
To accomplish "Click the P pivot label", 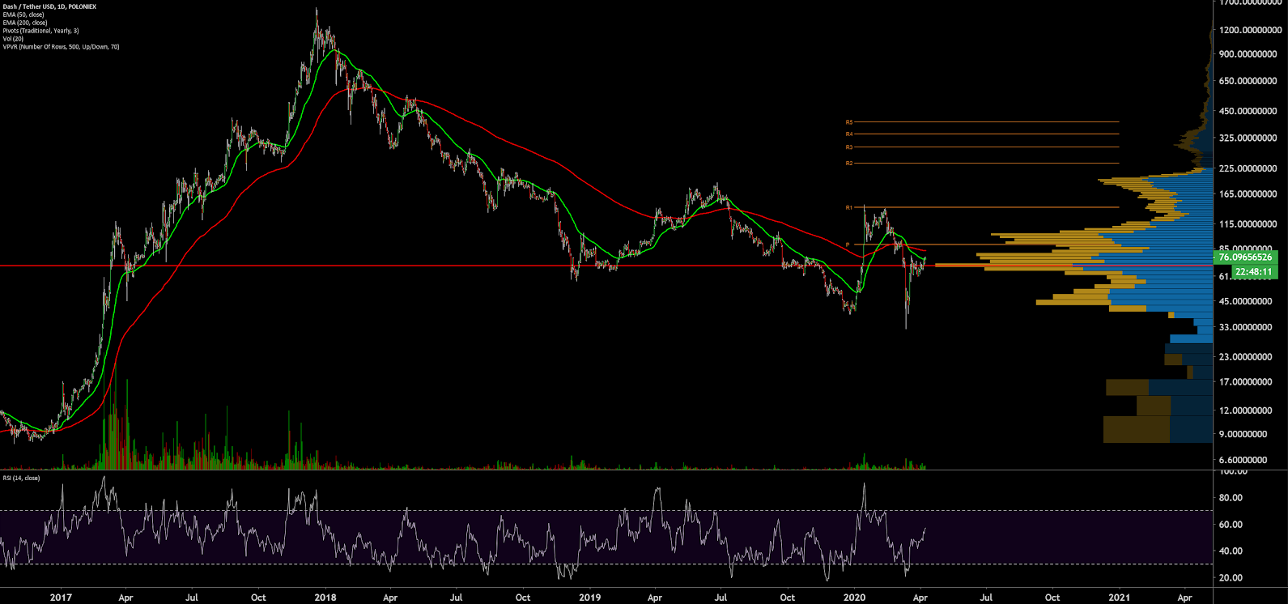I will pyautogui.click(x=848, y=245).
